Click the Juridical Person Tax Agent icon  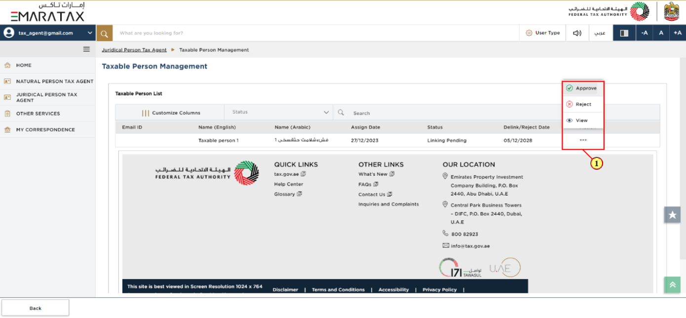(x=7, y=97)
